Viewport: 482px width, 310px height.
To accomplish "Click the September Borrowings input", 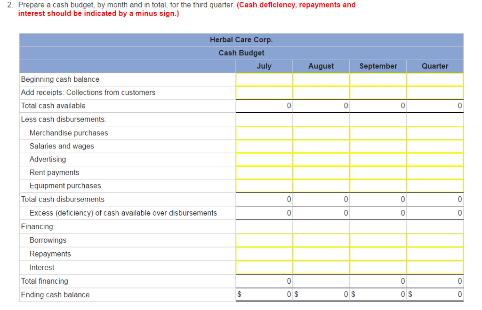I will tap(378, 240).
